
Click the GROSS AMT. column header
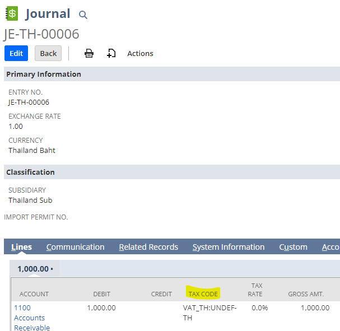(x=306, y=294)
